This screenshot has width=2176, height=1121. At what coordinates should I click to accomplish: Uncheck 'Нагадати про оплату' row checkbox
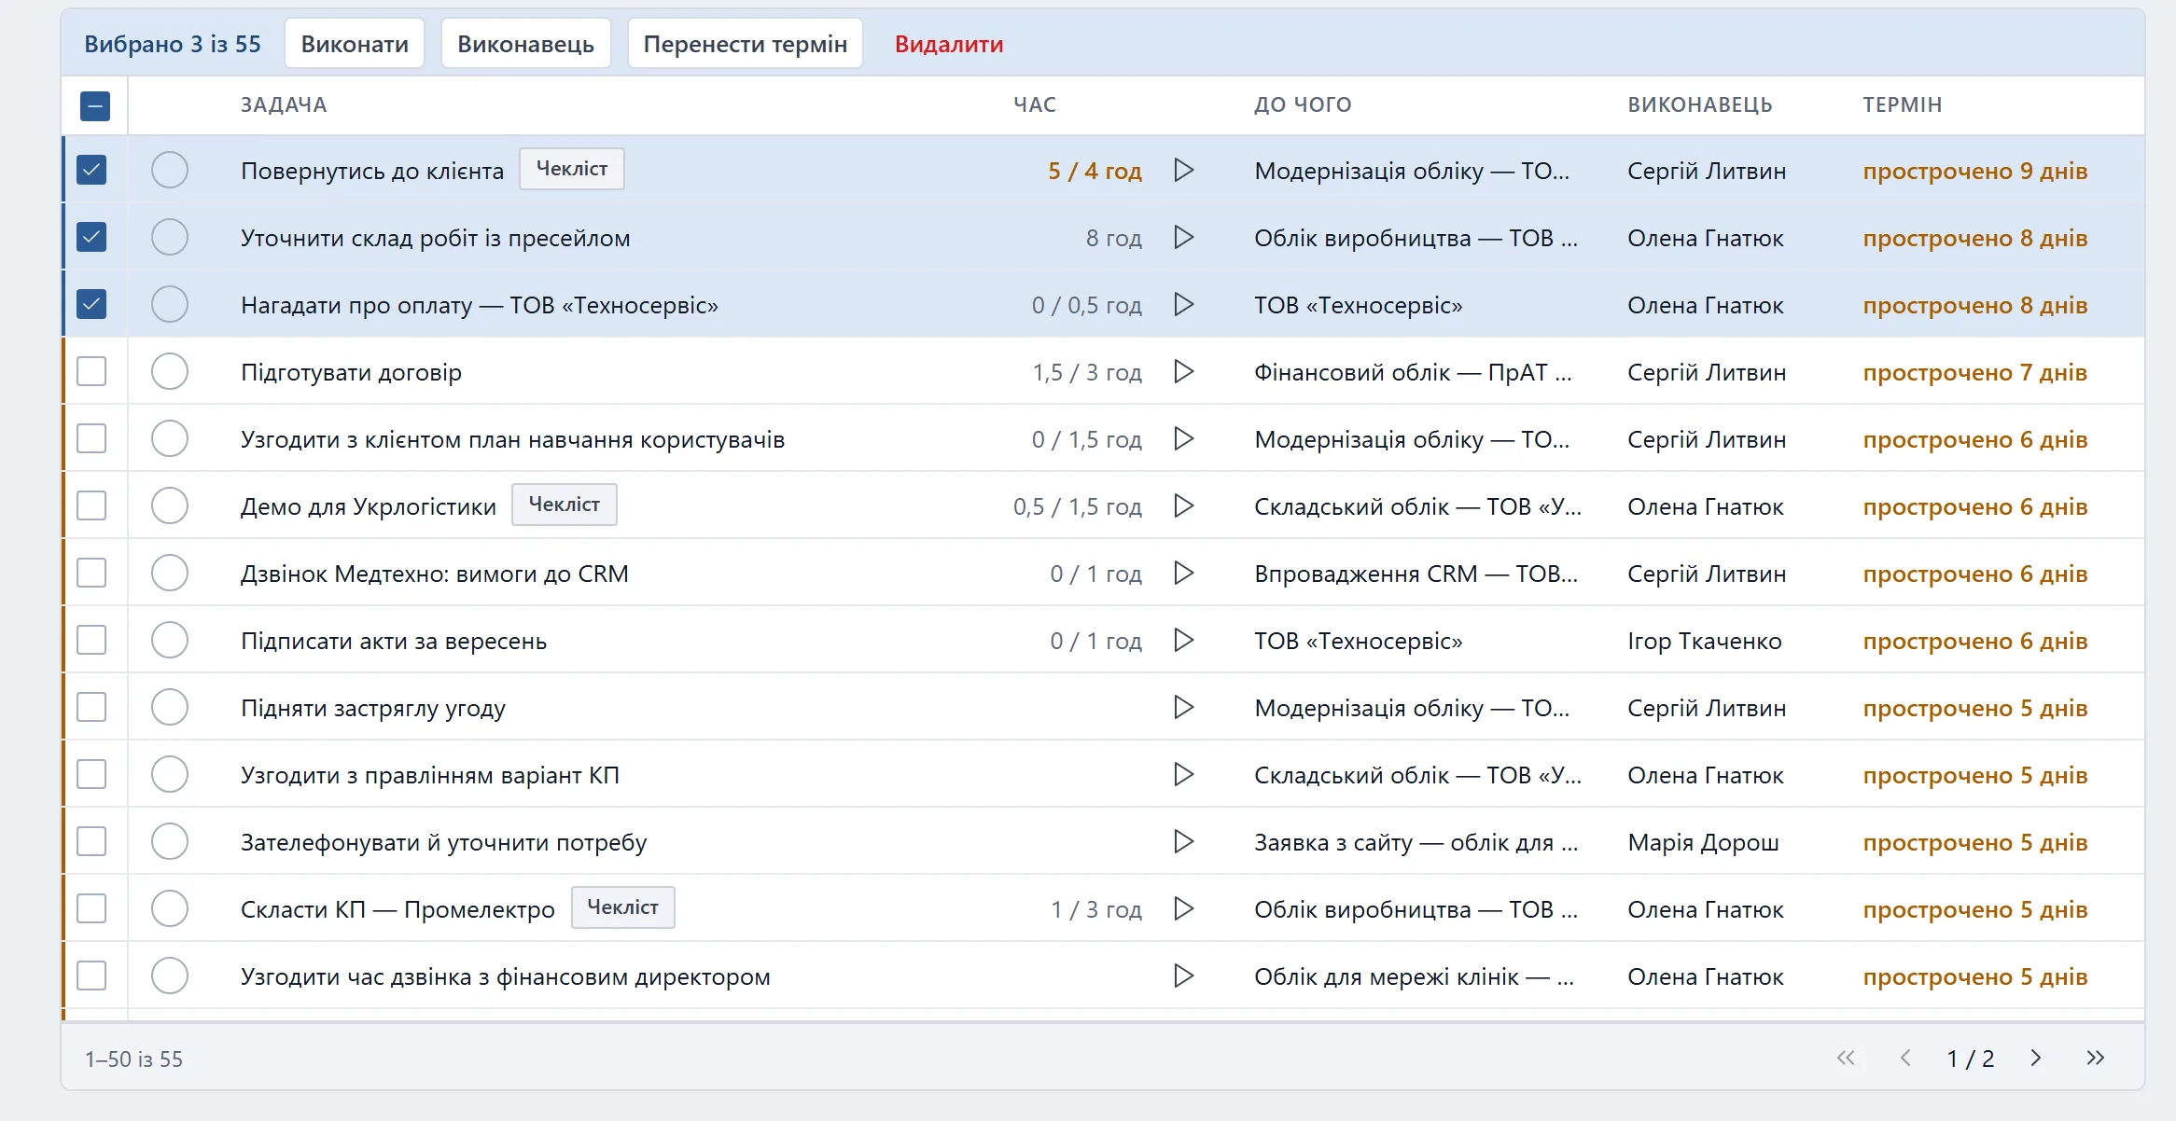point(91,304)
